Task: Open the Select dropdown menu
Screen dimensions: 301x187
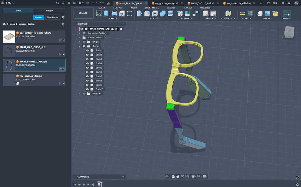Action: click(x=286, y=18)
